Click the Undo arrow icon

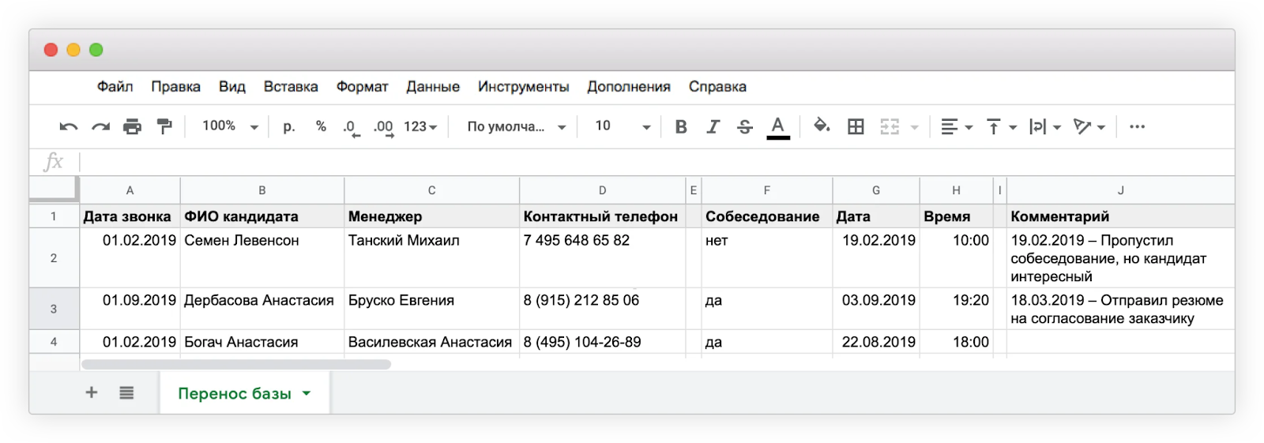[69, 126]
